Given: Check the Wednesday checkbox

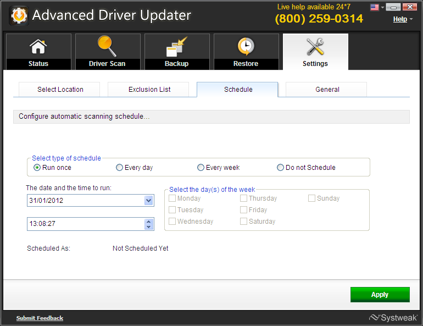Looking at the screenshot, I should pos(172,222).
